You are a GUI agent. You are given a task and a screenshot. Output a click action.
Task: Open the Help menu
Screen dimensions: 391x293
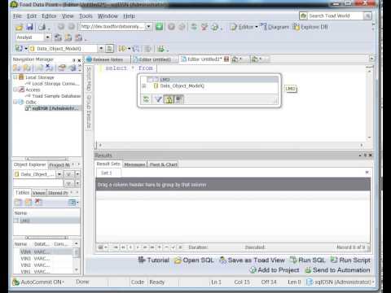click(x=129, y=16)
